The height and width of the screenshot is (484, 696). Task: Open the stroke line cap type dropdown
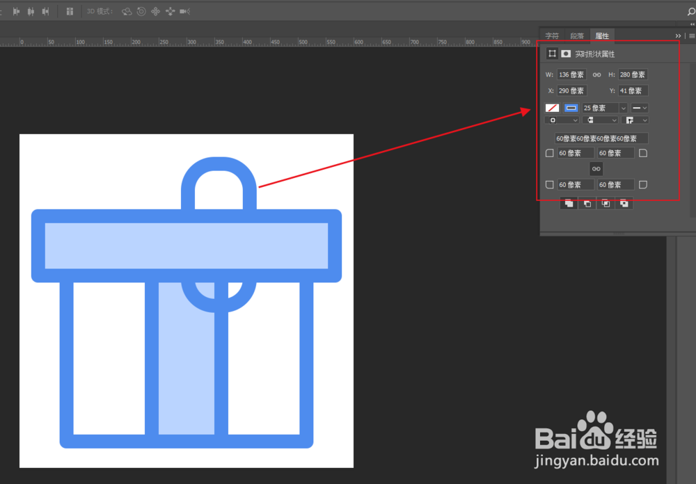click(x=600, y=120)
